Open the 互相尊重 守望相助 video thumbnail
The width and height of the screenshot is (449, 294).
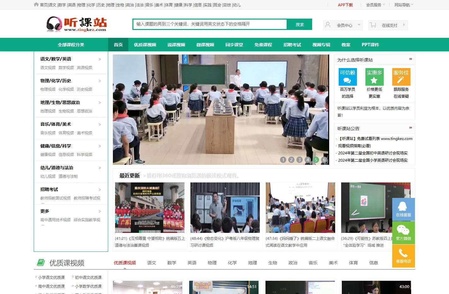tap(150, 208)
